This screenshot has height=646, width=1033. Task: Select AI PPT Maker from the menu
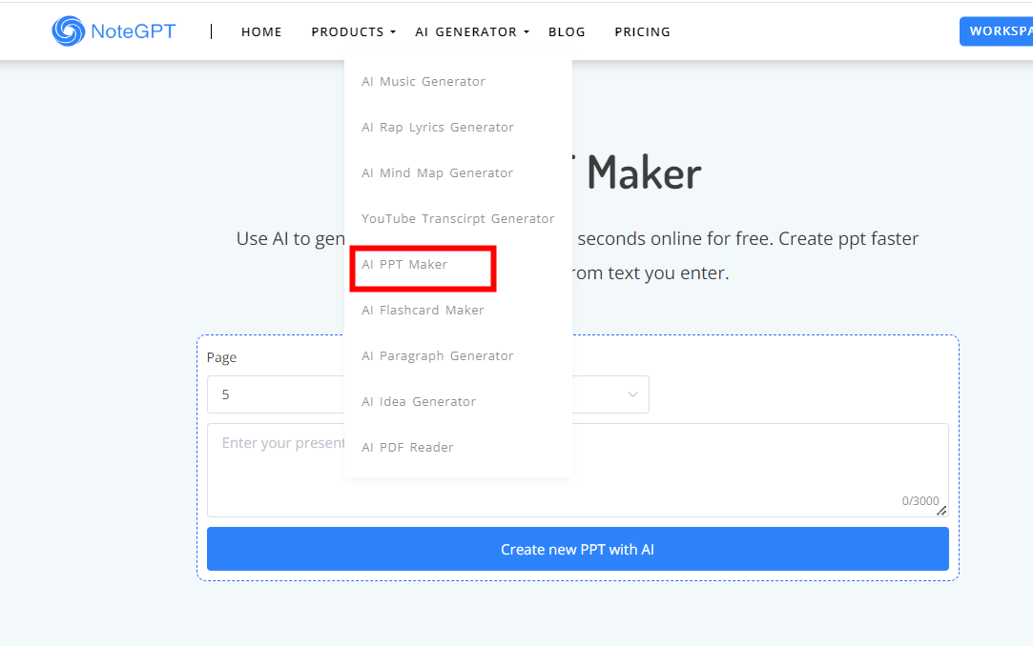click(404, 264)
